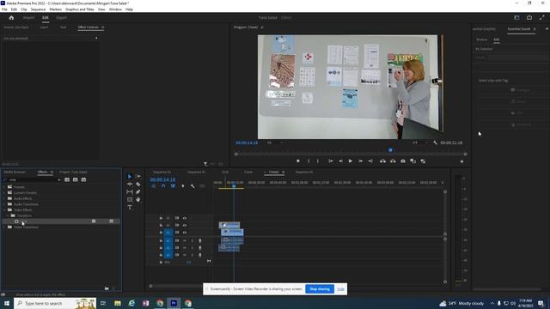Select the Razor tool

click(138, 184)
